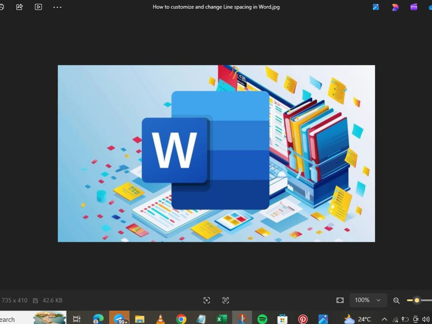Click the visual search scan icon in the bottom bar

pos(206,300)
